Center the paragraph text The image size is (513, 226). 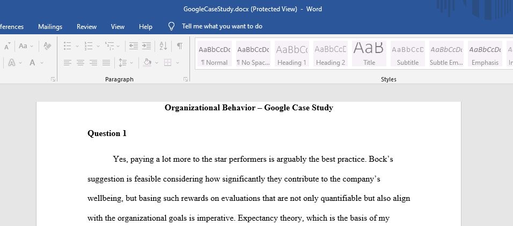(80, 62)
